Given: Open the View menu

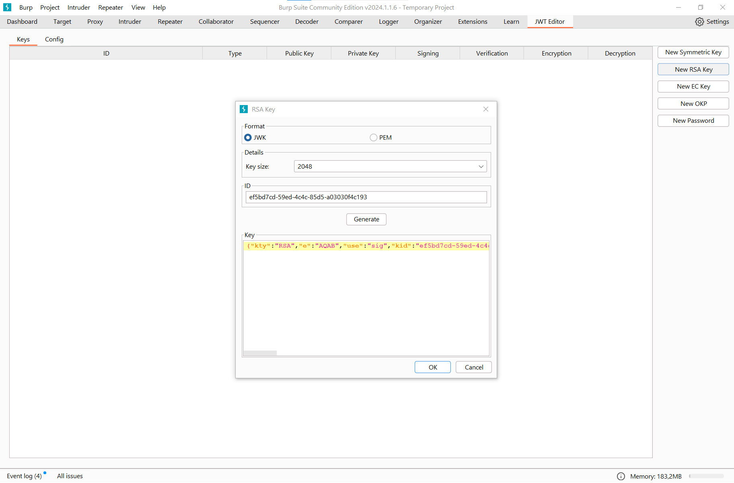Looking at the screenshot, I should pyautogui.click(x=138, y=7).
